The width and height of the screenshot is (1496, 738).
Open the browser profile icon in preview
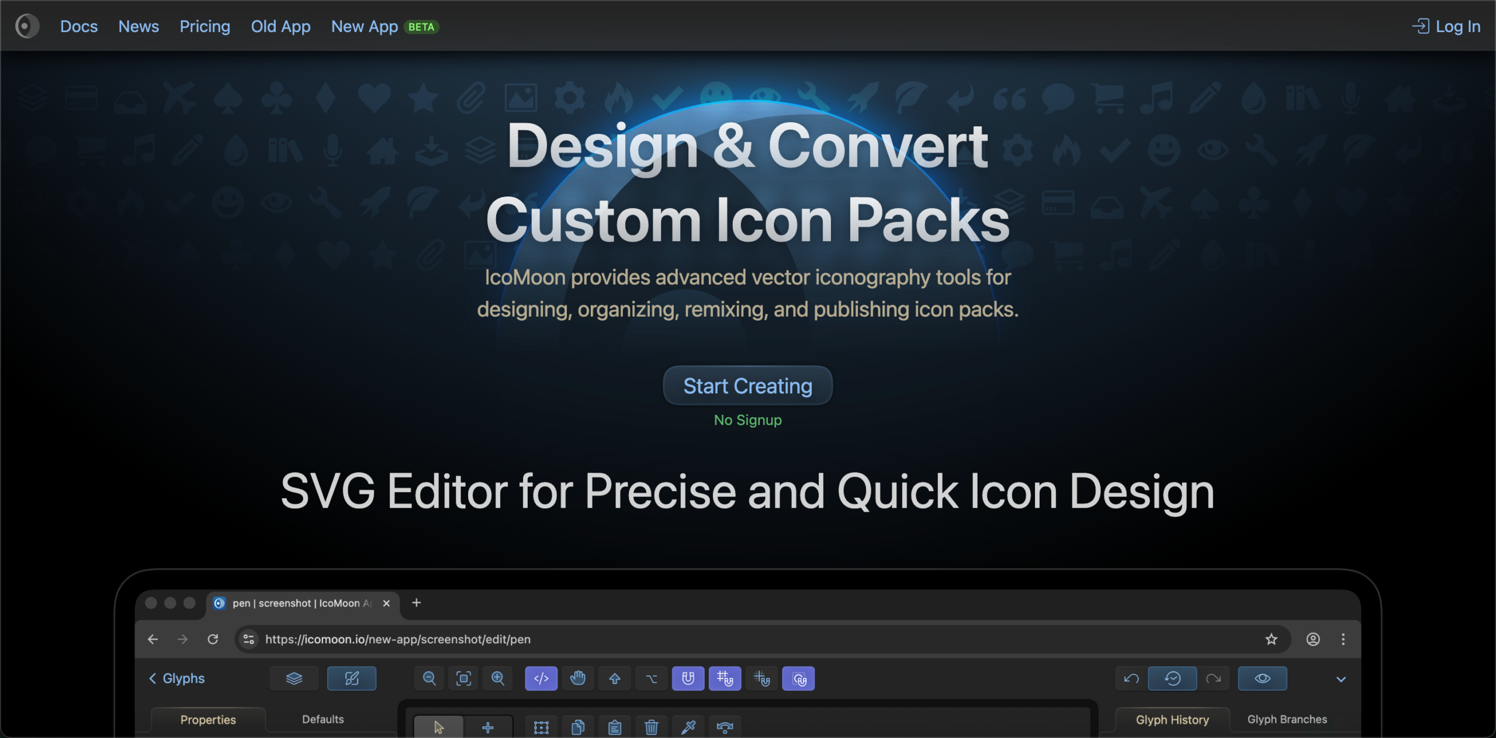1313,639
